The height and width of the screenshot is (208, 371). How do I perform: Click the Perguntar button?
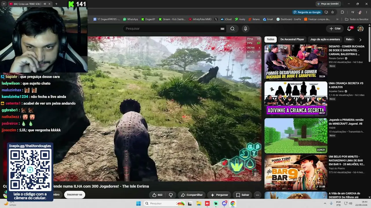219,195
